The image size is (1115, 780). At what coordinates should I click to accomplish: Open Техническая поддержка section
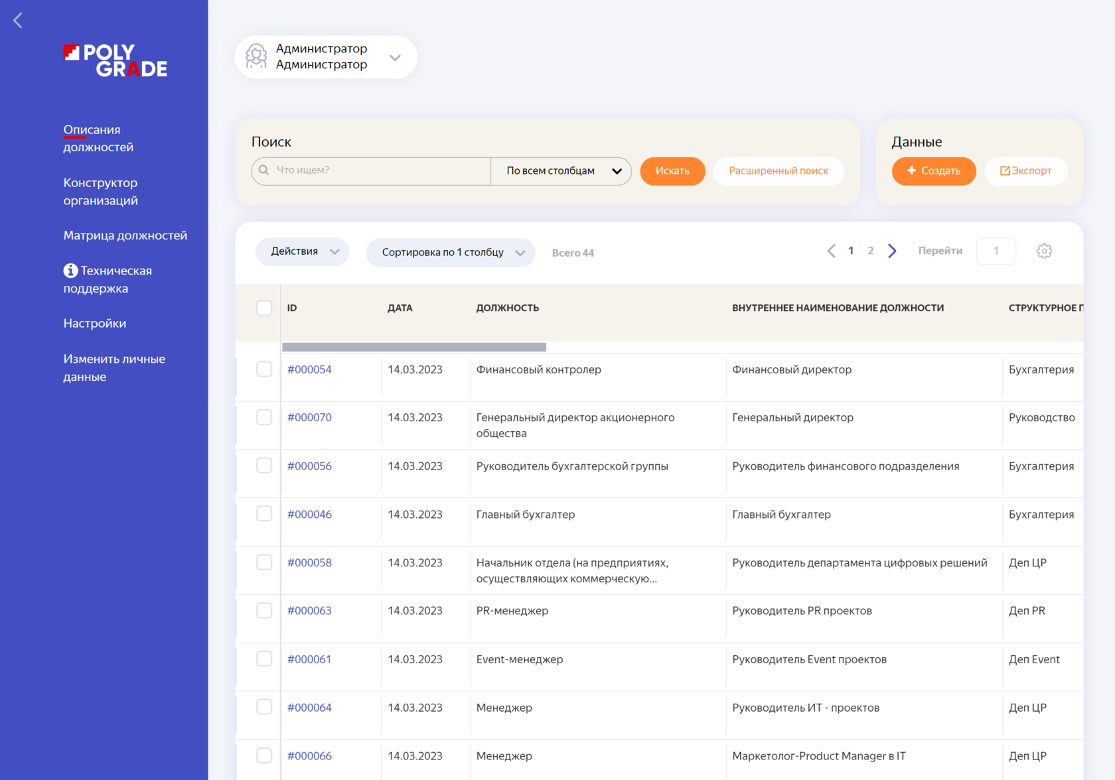(x=108, y=279)
